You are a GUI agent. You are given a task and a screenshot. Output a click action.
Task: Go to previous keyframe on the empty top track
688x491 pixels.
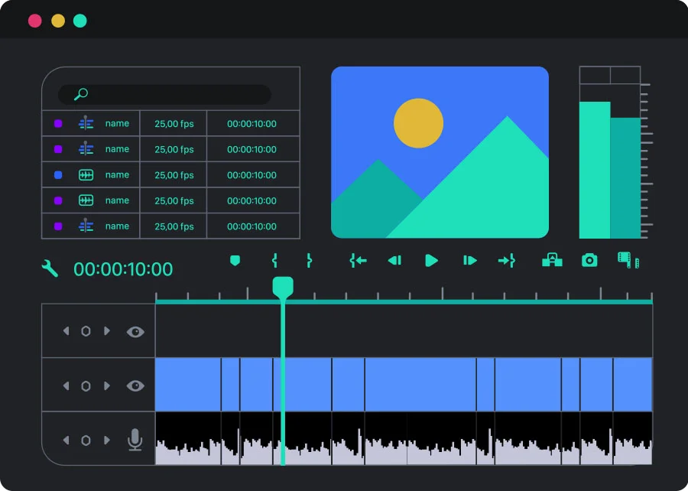click(66, 331)
